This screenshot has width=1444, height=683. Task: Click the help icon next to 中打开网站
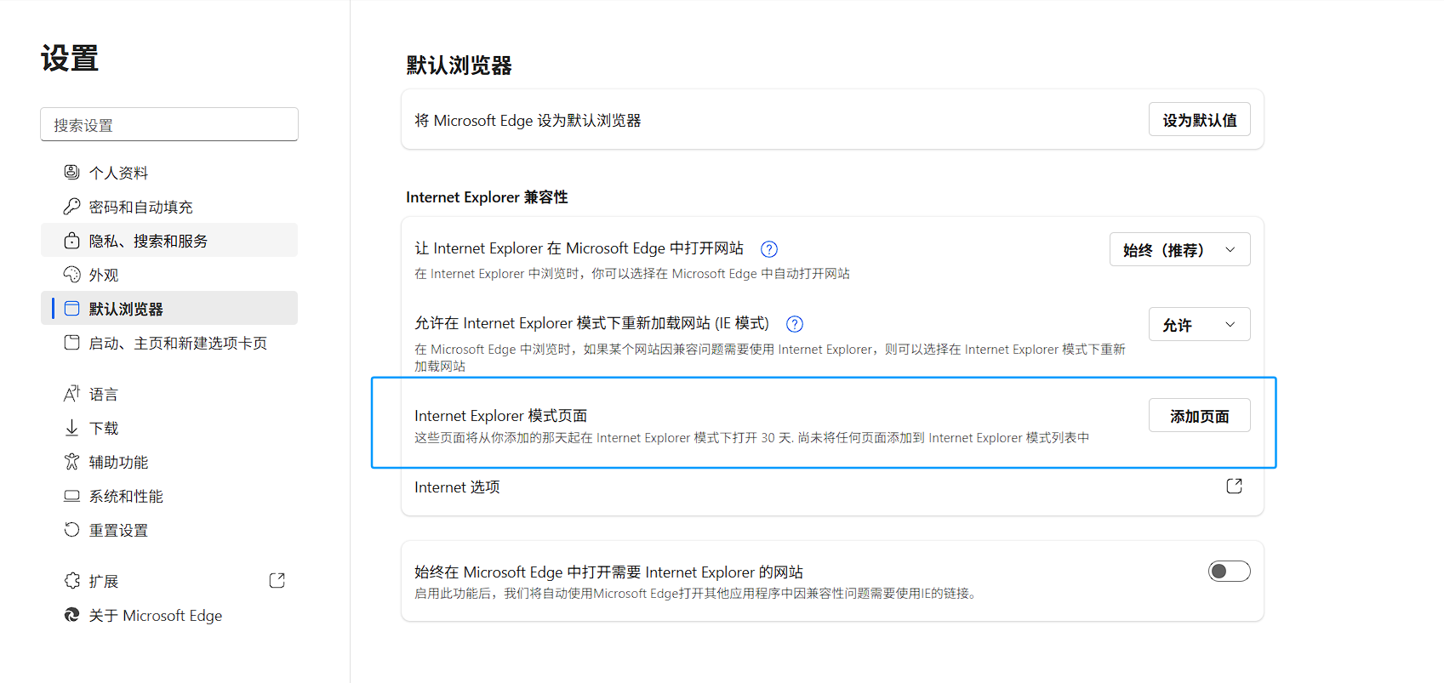click(769, 249)
